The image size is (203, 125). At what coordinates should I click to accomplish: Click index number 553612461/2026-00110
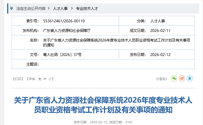coord(64,21)
